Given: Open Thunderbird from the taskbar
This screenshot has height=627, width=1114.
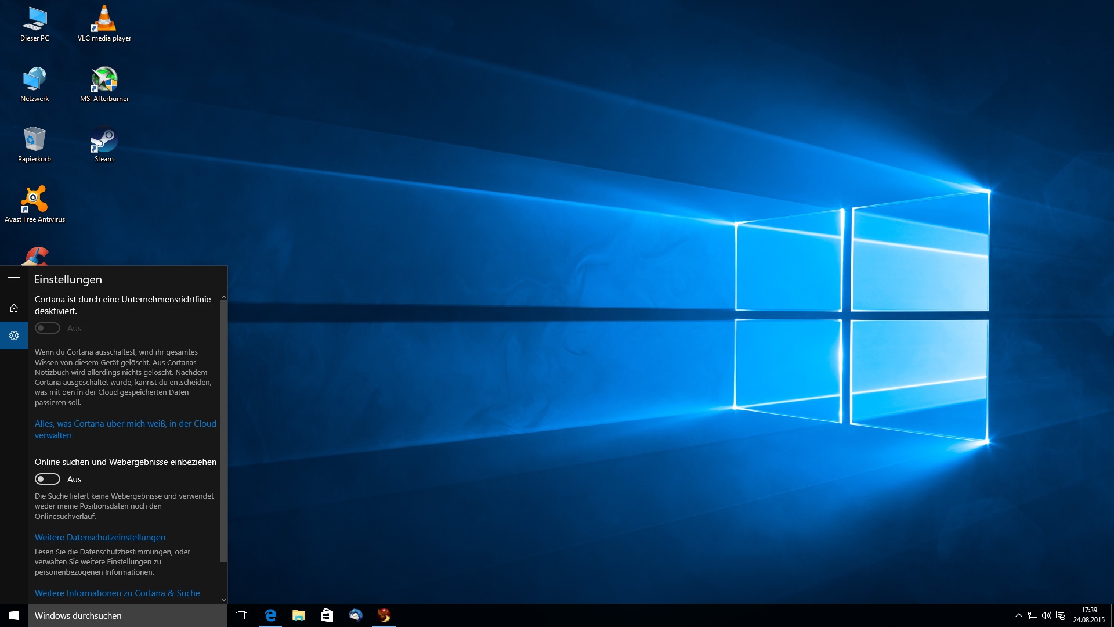Looking at the screenshot, I should [356, 615].
